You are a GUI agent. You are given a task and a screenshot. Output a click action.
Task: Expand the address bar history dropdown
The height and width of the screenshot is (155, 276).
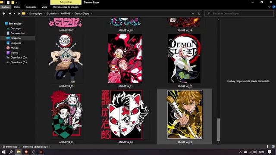[x=193, y=13]
